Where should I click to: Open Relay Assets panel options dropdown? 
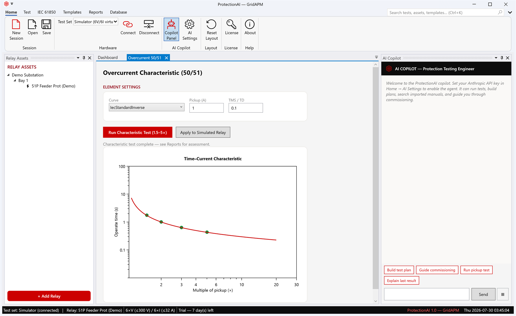[x=78, y=58]
